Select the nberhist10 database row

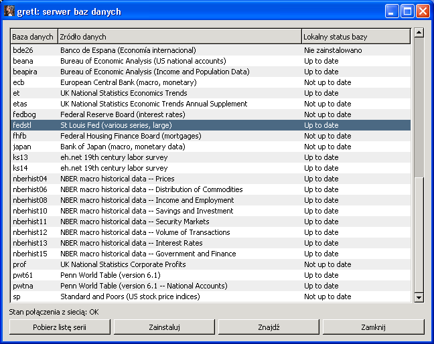pyautogui.click(x=210, y=211)
